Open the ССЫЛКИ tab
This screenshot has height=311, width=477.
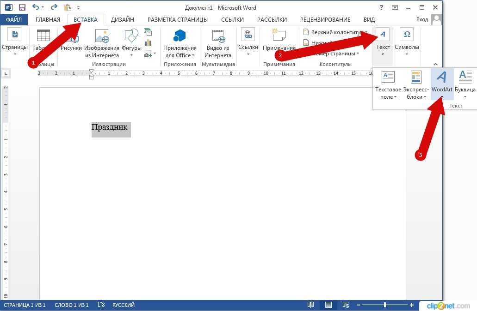[x=232, y=20]
